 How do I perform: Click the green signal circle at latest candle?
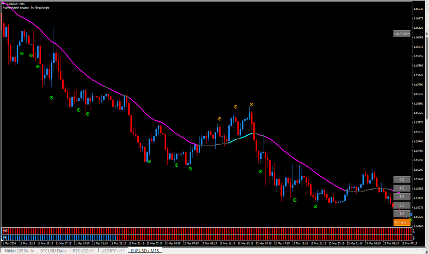(x=411, y=219)
